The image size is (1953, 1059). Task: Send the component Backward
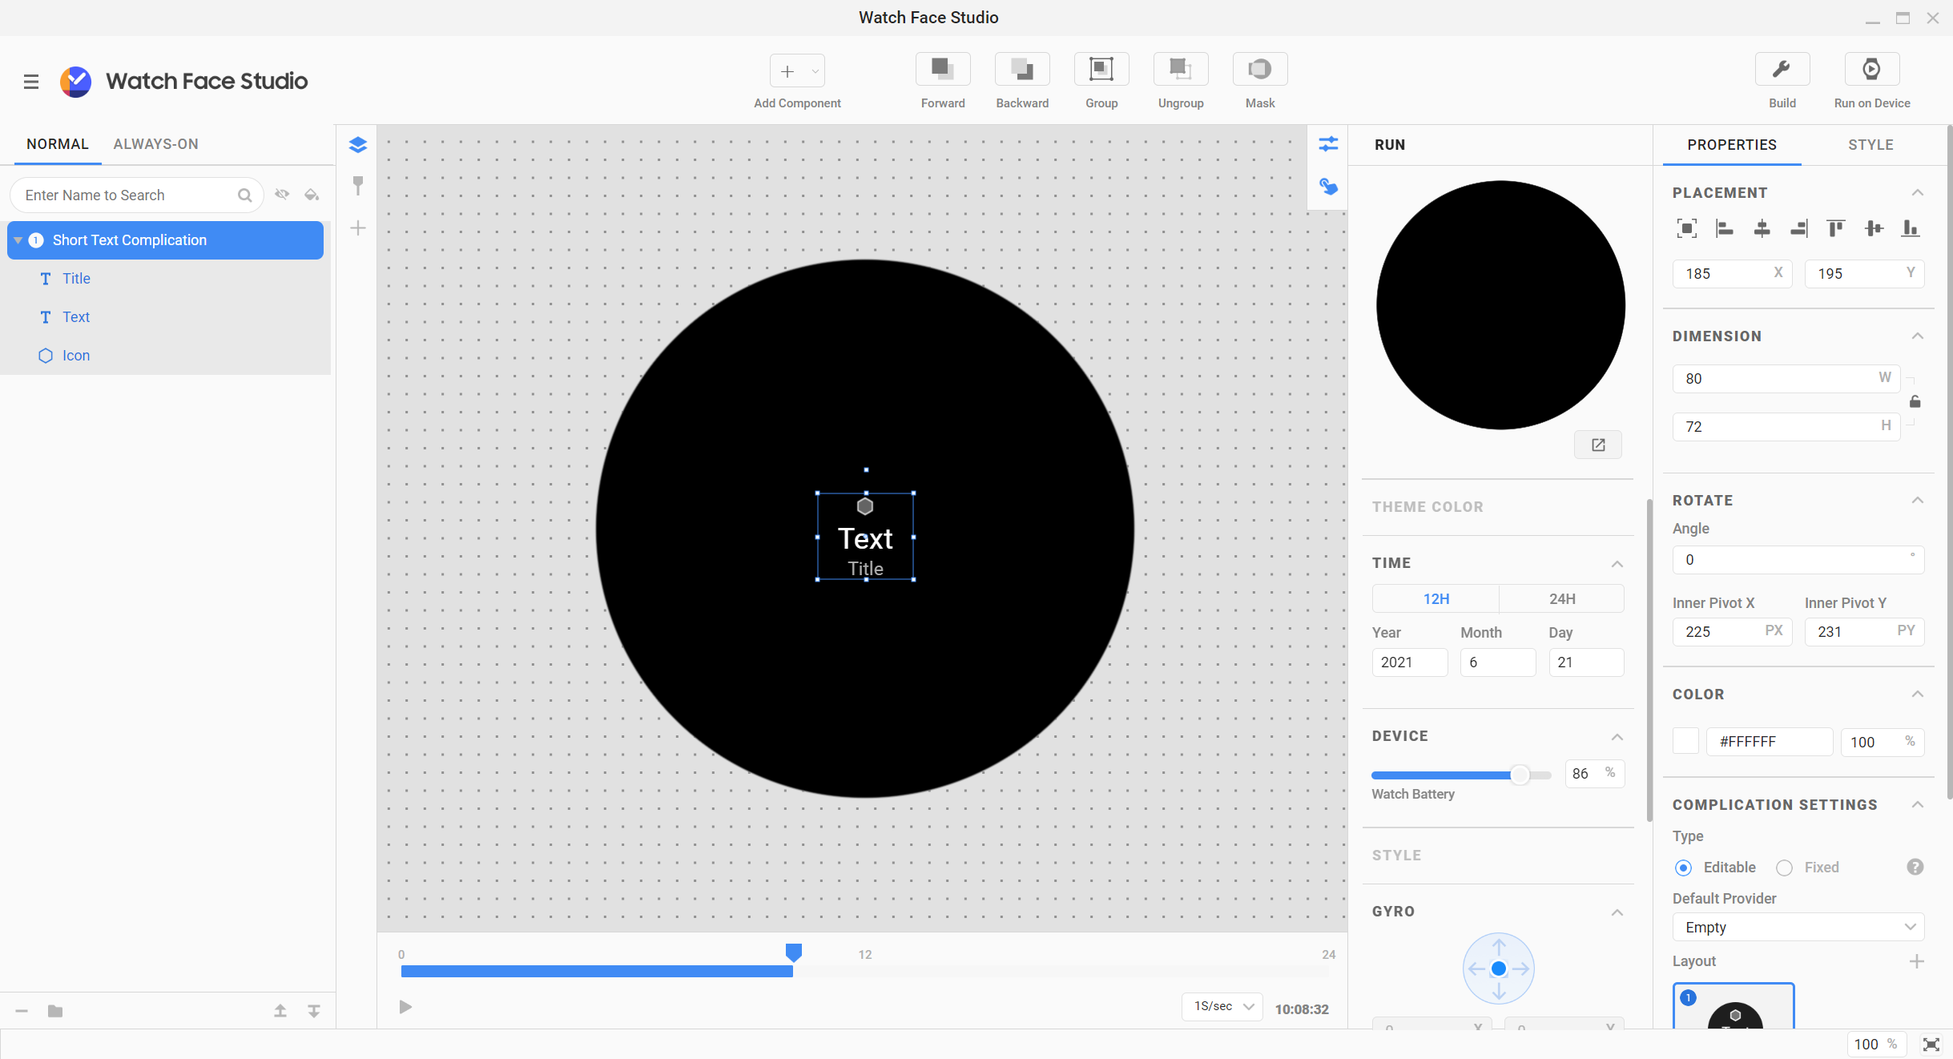[1021, 70]
